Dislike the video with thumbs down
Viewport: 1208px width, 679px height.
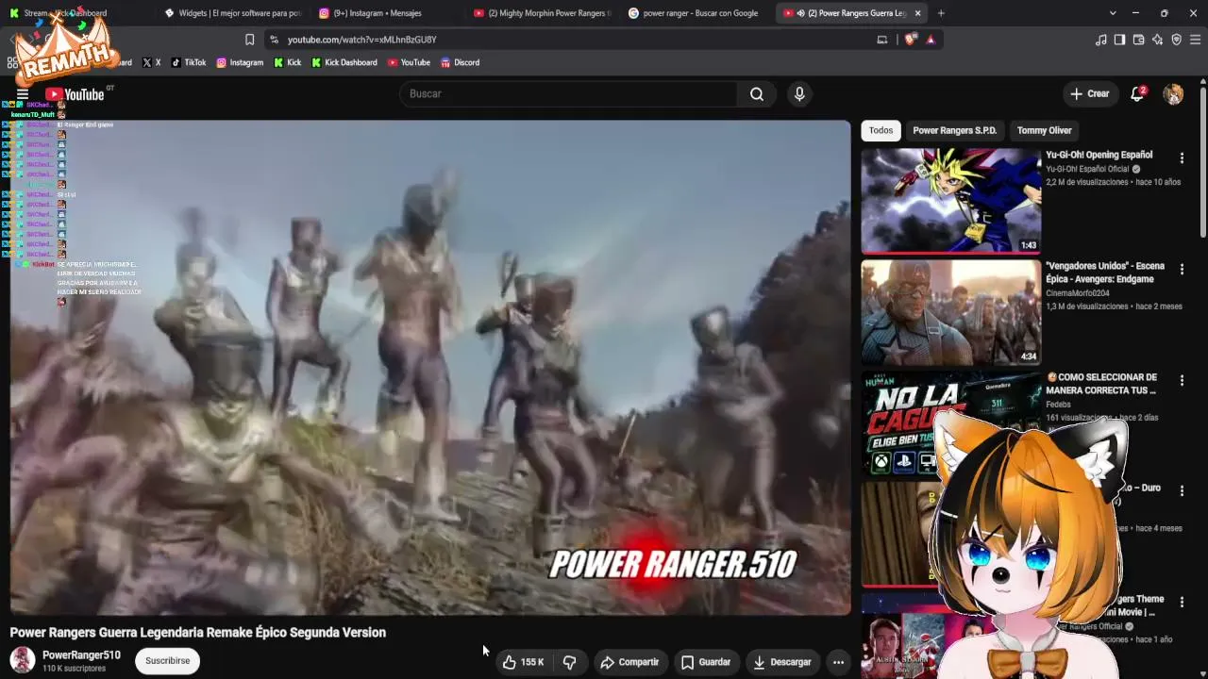point(569,662)
